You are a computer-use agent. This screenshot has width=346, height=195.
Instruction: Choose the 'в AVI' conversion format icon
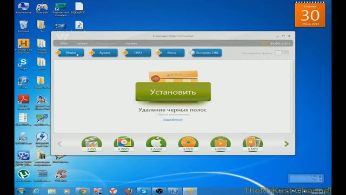point(91,144)
